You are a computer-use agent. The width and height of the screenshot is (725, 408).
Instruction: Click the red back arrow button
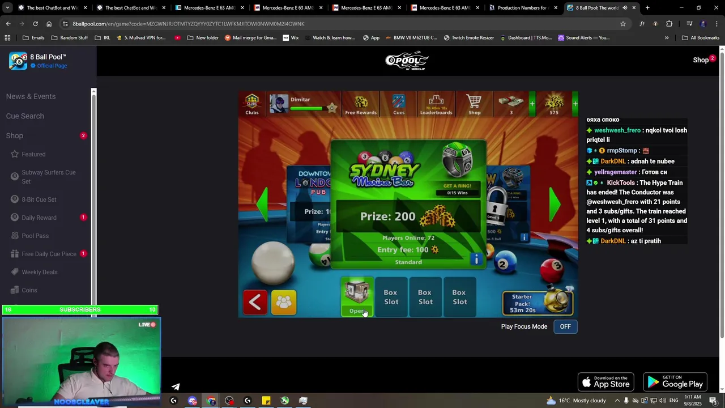(x=255, y=302)
